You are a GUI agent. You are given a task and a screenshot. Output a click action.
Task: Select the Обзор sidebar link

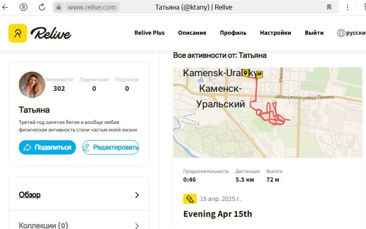pyautogui.click(x=30, y=195)
